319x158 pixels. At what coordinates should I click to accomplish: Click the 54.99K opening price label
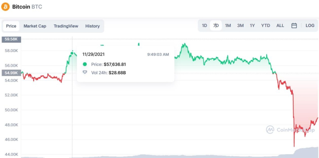click(x=11, y=73)
